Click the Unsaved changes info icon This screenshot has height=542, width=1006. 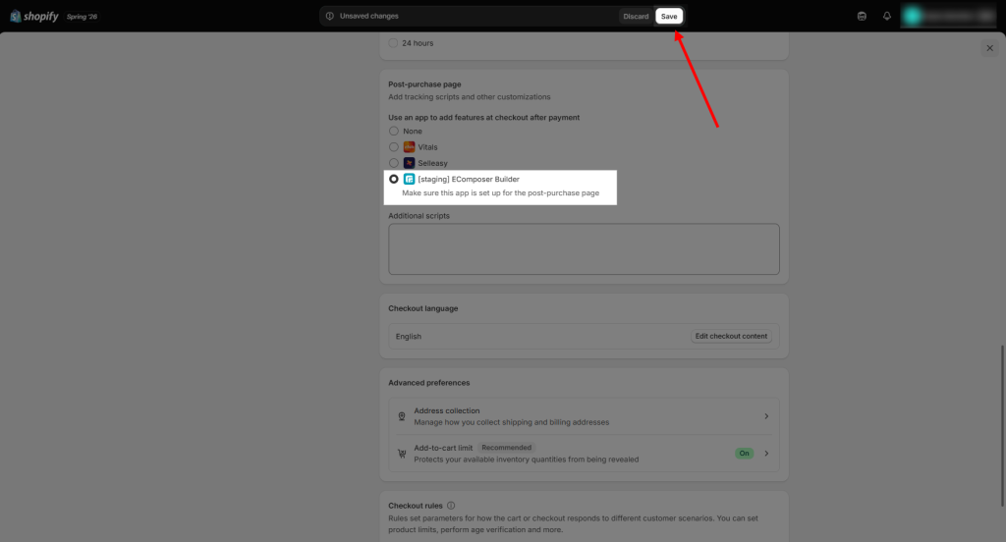click(x=330, y=16)
